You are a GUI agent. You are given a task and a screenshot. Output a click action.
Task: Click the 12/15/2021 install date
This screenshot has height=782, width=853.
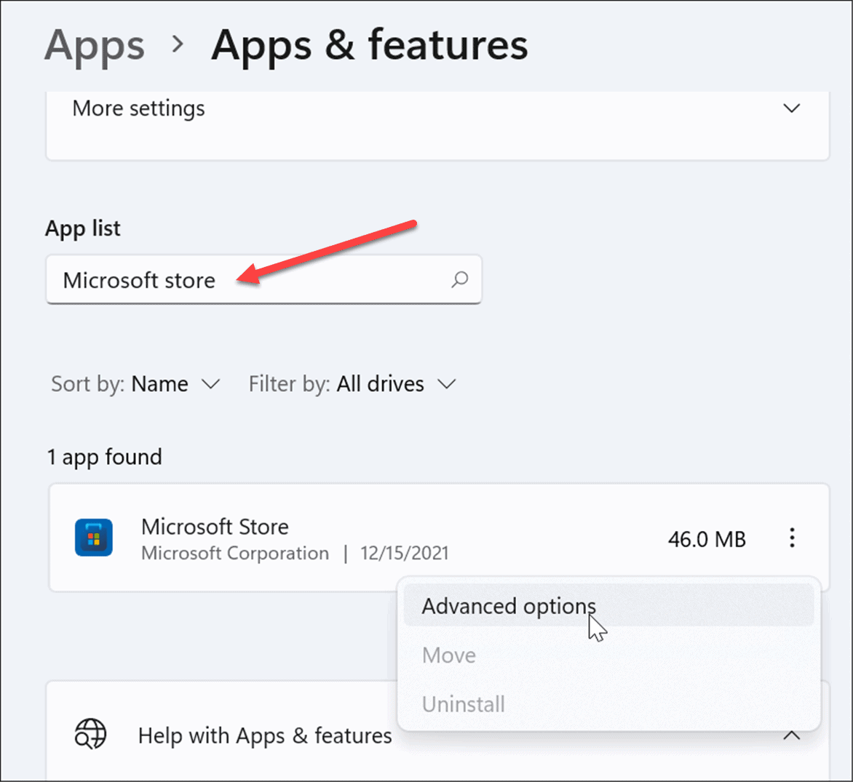click(404, 553)
